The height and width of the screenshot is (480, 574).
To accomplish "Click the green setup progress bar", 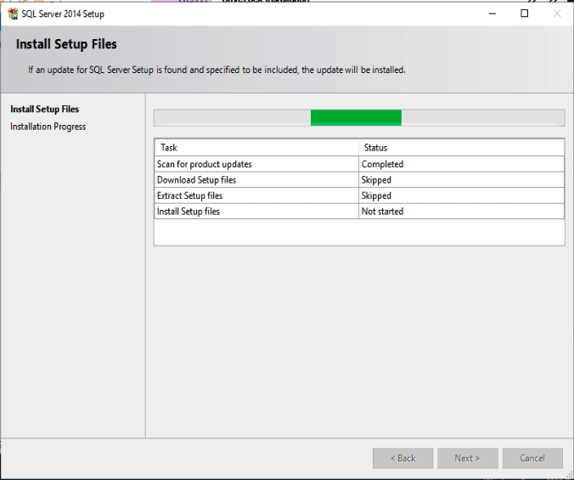I will click(356, 118).
